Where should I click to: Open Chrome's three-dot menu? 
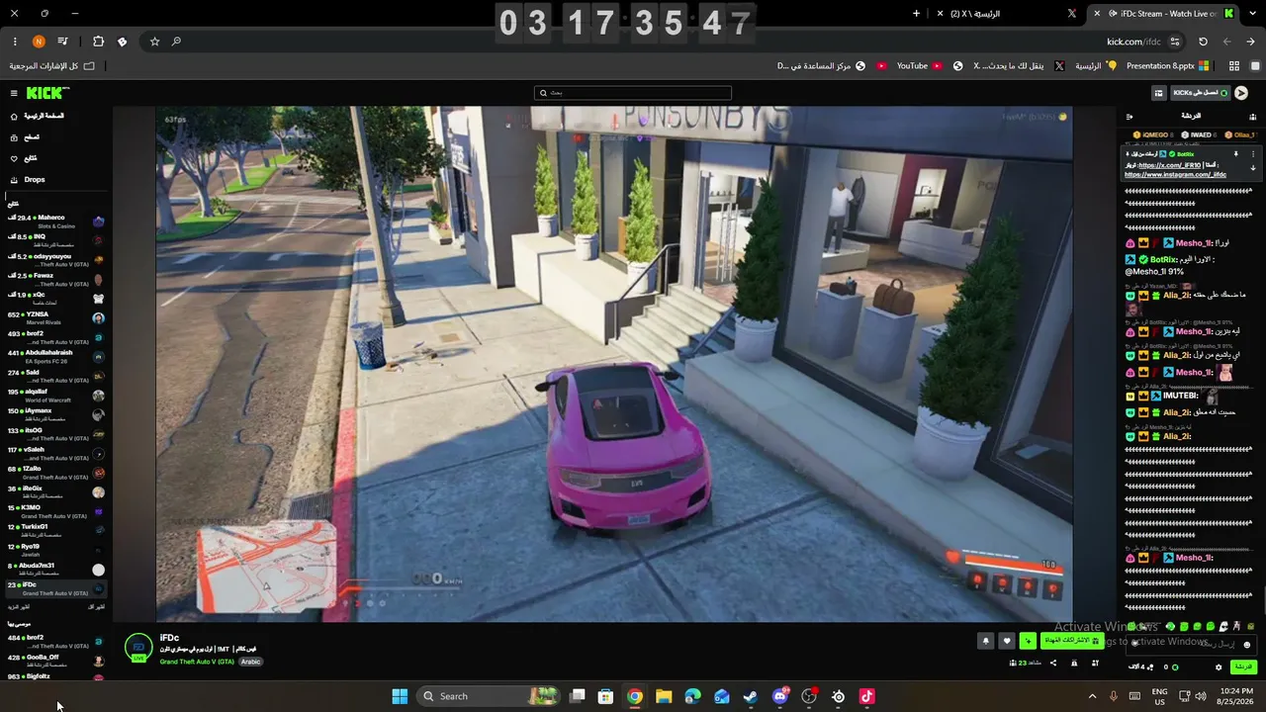pos(15,42)
